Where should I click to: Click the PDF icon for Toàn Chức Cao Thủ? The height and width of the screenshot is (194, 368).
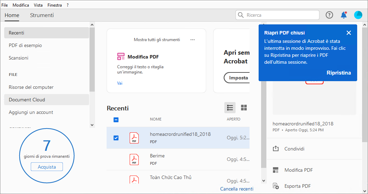coord(134,179)
